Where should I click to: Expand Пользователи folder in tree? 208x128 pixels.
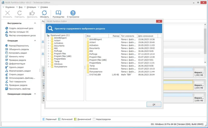pyautogui.click(x=48, y=67)
